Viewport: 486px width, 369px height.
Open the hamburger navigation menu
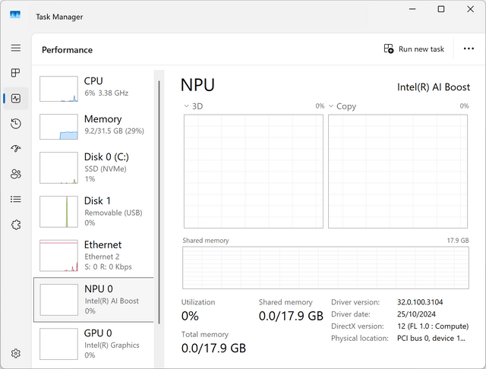pos(16,48)
